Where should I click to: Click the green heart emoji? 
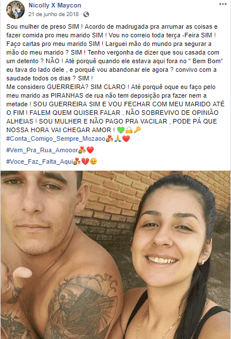tap(121, 130)
